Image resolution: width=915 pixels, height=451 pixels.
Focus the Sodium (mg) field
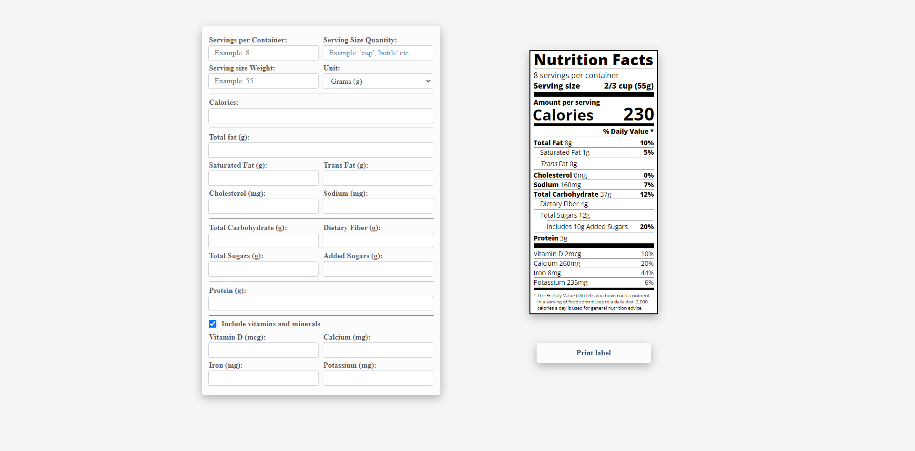pos(378,206)
